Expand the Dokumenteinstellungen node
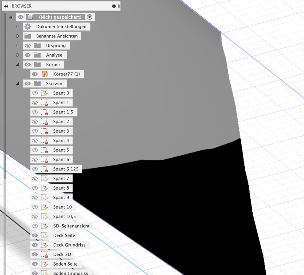Viewport: 304px width, 275px height. pos(18,27)
